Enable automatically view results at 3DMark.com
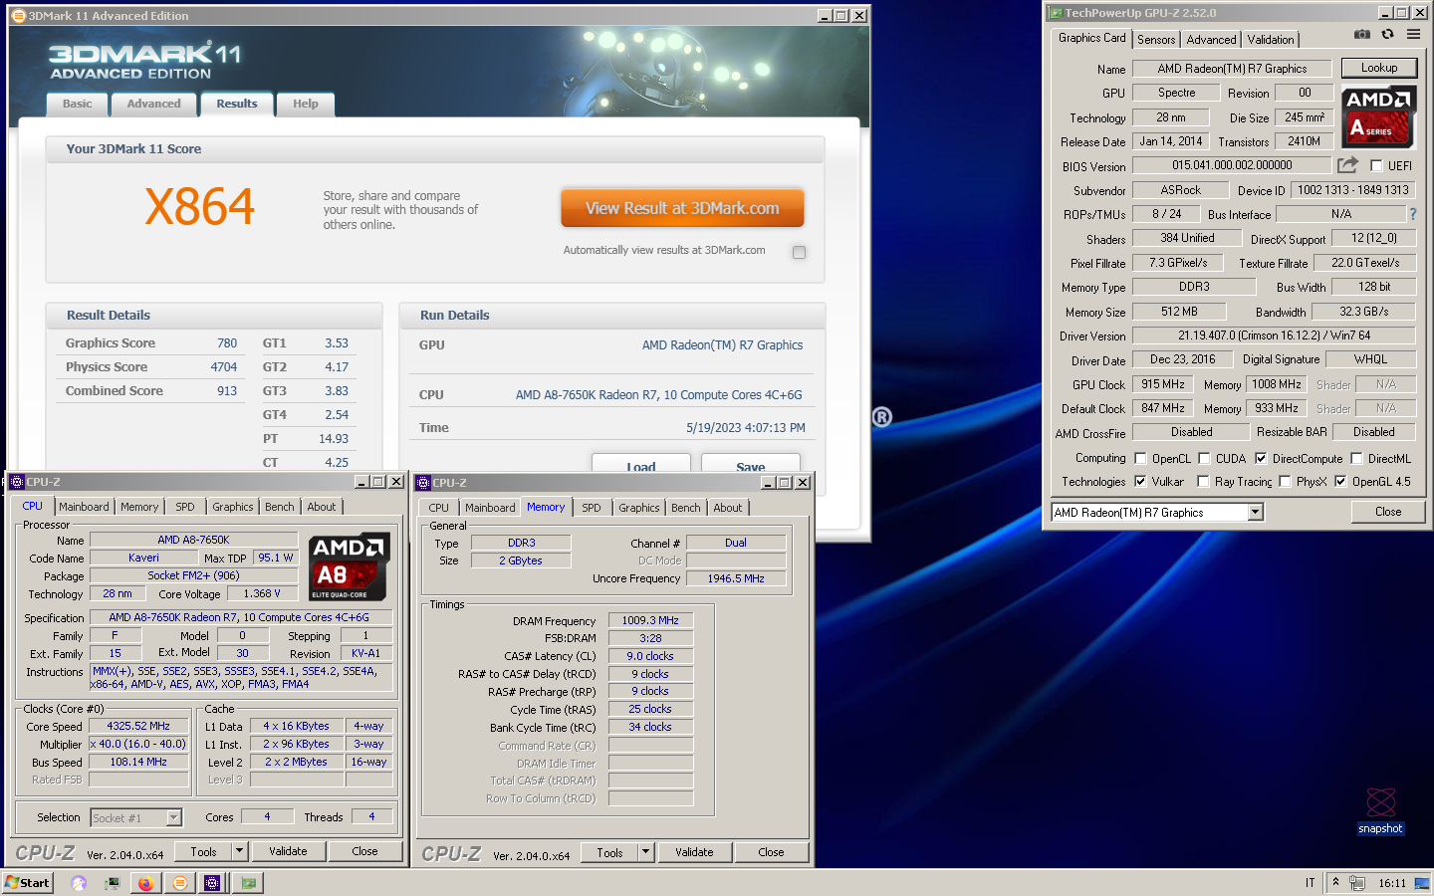 pyautogui.click(x=799, y=252)
